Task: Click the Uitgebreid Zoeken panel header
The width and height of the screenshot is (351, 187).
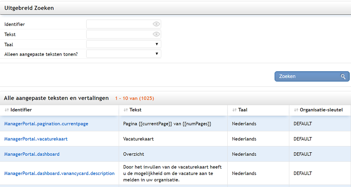Action: 175,8
